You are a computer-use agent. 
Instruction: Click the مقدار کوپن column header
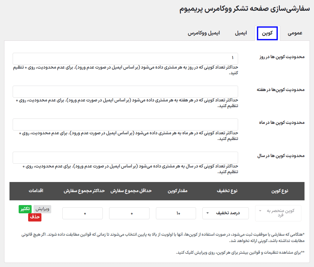[x=177, y=191]
